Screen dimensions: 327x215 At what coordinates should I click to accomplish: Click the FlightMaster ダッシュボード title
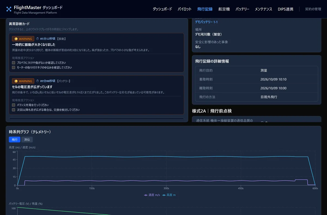(38, 8)
